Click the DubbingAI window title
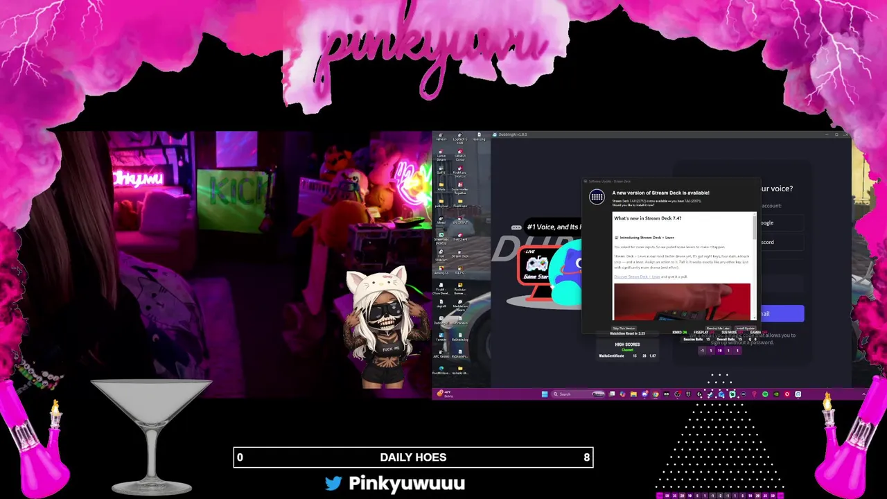 pos(512,134)
